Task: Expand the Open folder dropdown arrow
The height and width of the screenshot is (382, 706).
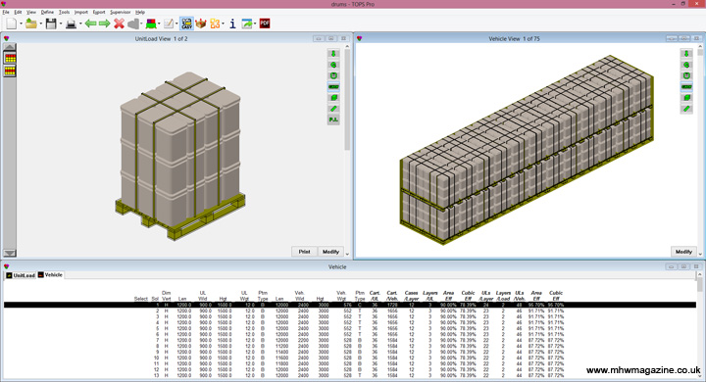Action: pyautogui.click(x=40, y=24)
